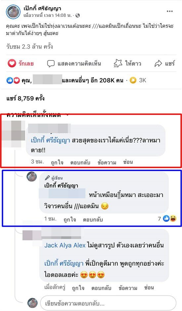
Task: Hide first comment with ซ่อน
Action: (x=128, y=162)
